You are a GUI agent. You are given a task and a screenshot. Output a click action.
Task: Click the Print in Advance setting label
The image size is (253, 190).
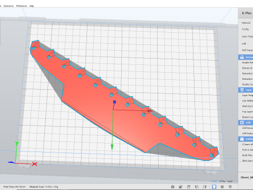[248, 150]
